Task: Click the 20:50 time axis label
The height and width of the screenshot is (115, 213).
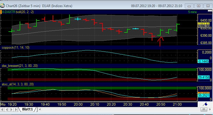Action: pos(161,104)
